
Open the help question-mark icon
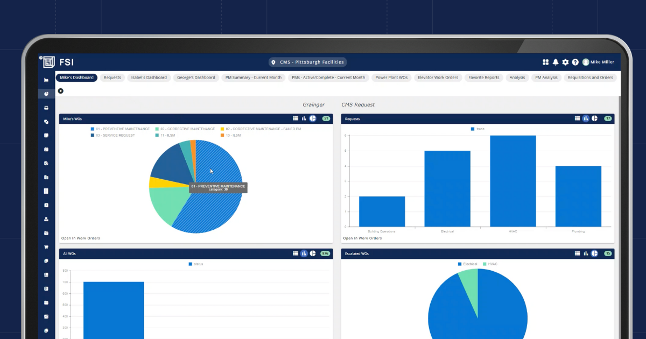pyautogui.click(x=575, y=62)
